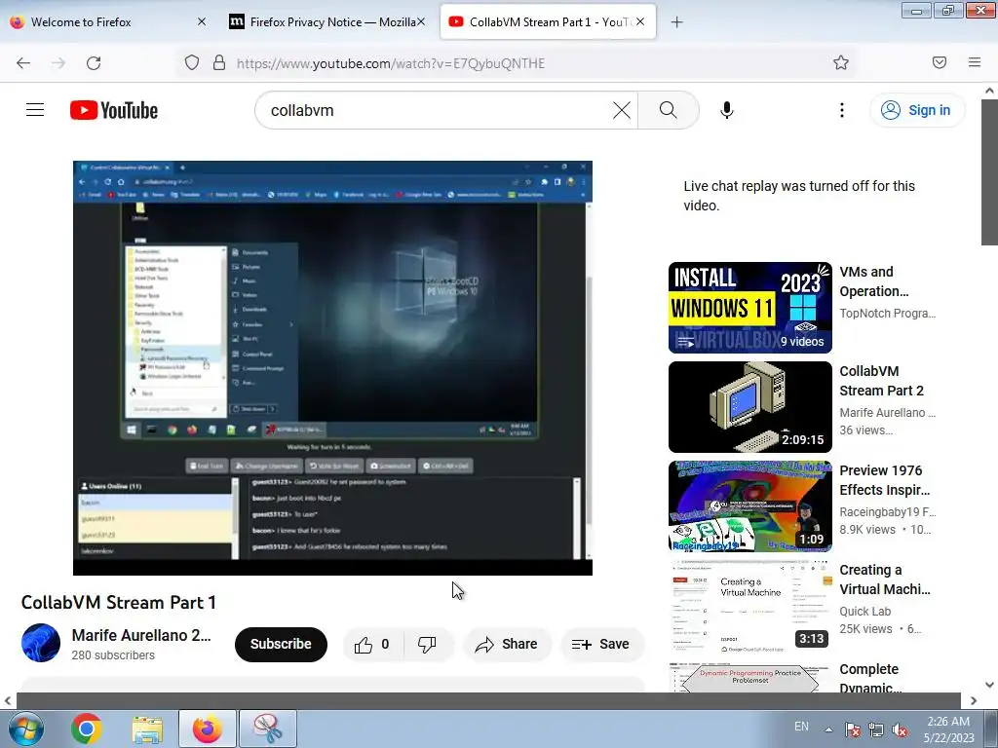Open the Save to Pocket icon
The image size is (998, 748).
(939, 62)
